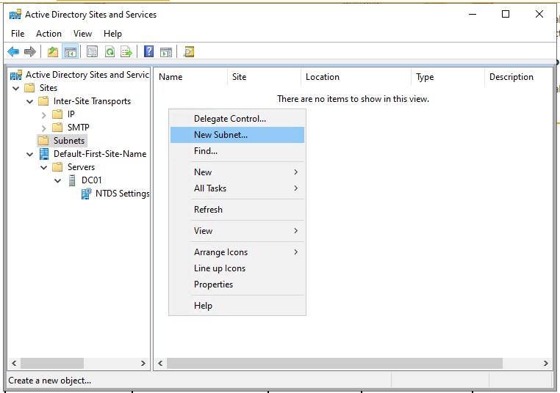Click Properties in the context menu
The width and height of the screenshot is (560, 393).
coord(213,284)
